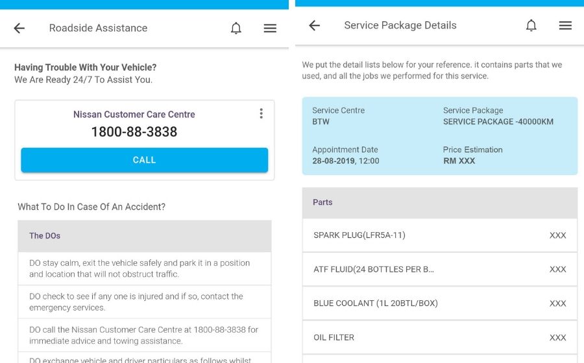Open hamburger menu on Roadside Assistance screen
The width and height of the screenshot is (584, 363).
(270, 28)
